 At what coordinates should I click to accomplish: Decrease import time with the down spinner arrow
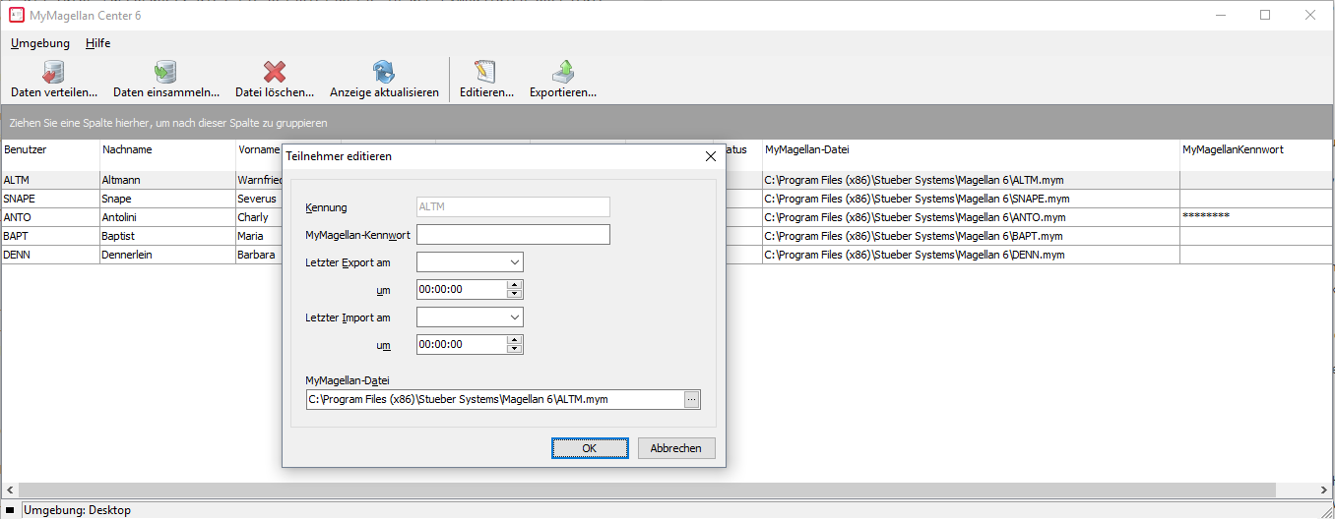click(514, 349)
